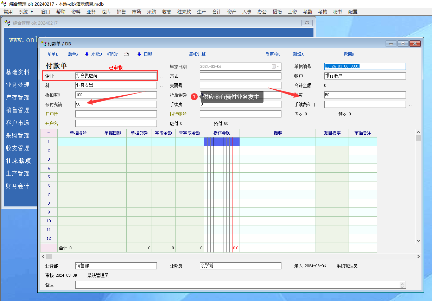Screen dimensions: 432x301
Task: Click the 付款单 window title icon
Action: coord(44,44)
